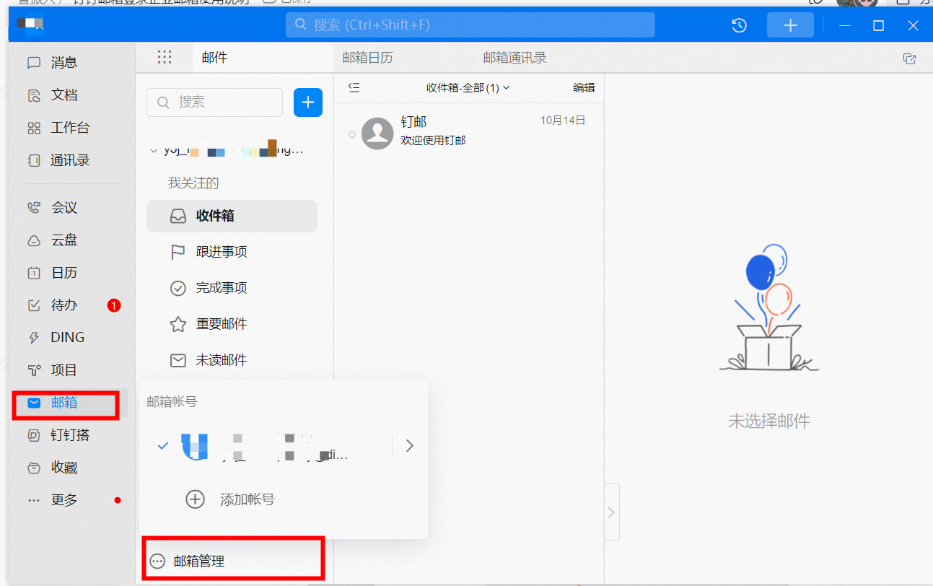The image size is (933, 586).
Task: Open the app grid icon beside 邮件 tab
Action: click(x=165, y=58)
